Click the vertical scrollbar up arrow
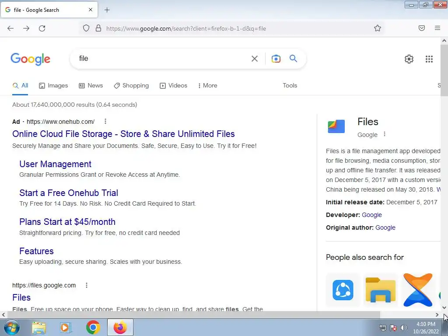 (x=444, y=41)
